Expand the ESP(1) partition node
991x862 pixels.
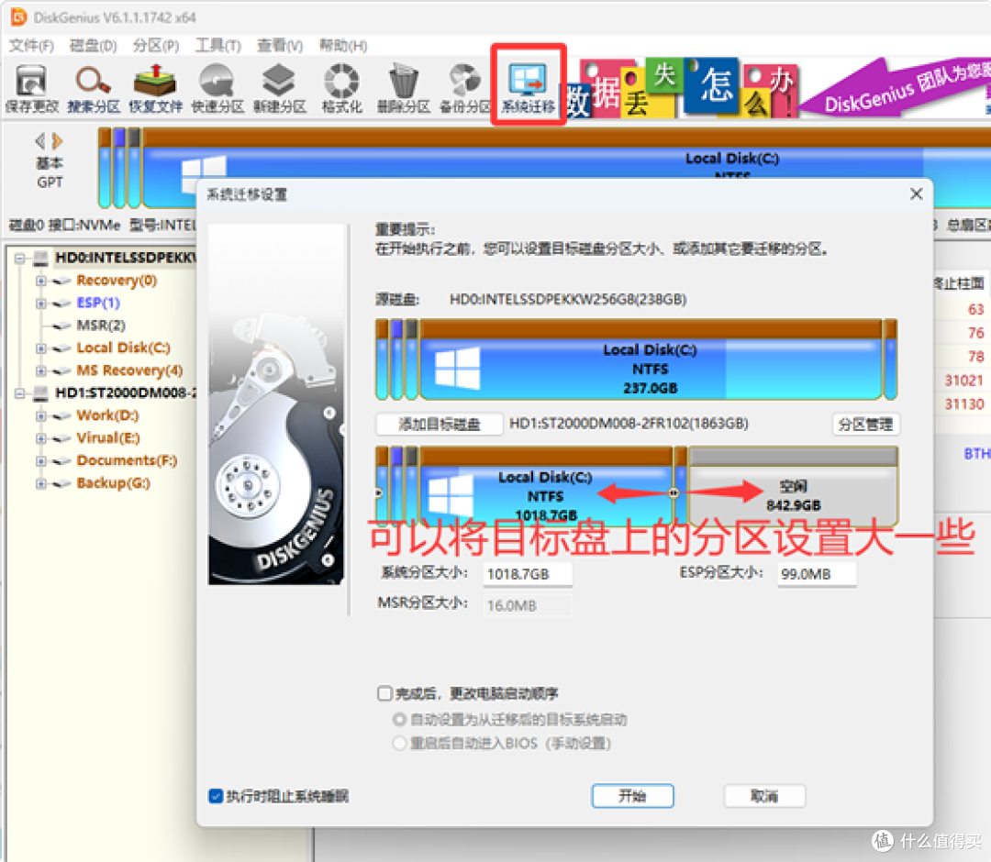point(41,304)
